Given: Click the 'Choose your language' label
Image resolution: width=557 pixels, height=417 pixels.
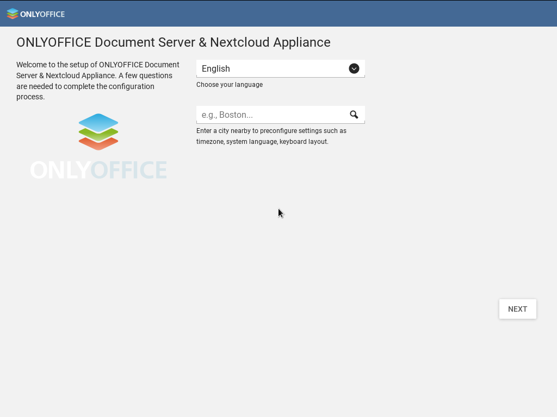Looking at the screenshot, I should tap(230, 85).
